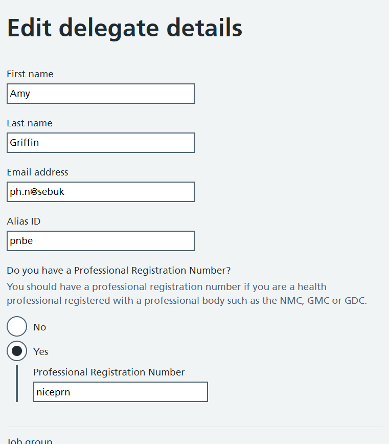Click the label above the niceprn field
Image resolution: width=389 pixels, height=444 pixels.
[x=109, y=372]
